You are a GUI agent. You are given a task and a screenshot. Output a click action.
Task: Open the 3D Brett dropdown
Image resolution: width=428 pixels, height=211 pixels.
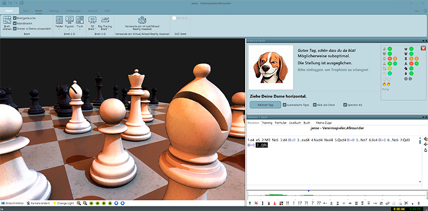tap(92, 23)
